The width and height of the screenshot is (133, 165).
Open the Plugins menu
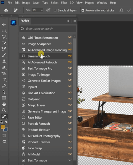(x=90, y=3)
